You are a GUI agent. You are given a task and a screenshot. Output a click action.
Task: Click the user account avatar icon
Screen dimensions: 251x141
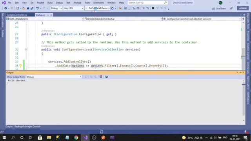pos(220,3)
